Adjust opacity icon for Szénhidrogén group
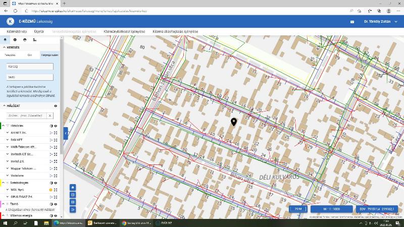Viewport: 404px width, 227px height. pos(52,183)
